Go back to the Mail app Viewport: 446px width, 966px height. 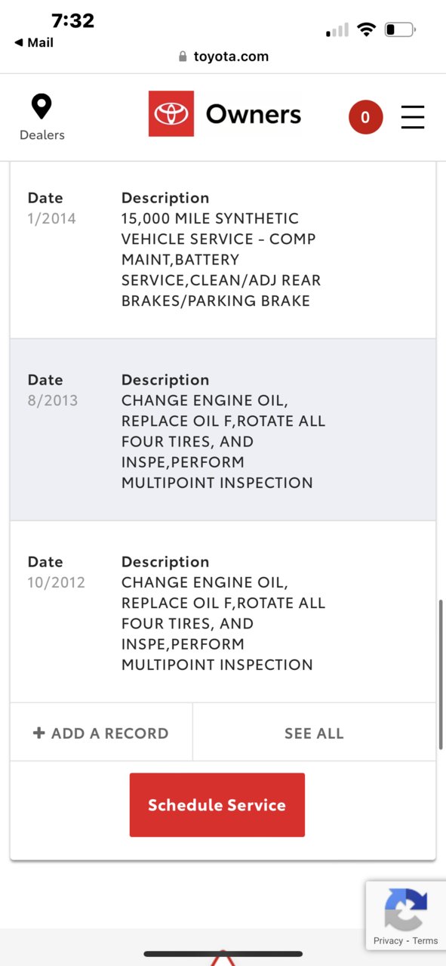pos(34,43)
